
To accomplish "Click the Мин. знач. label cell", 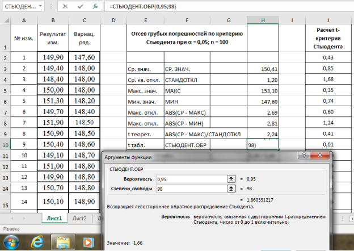I will tap(145, 101).
